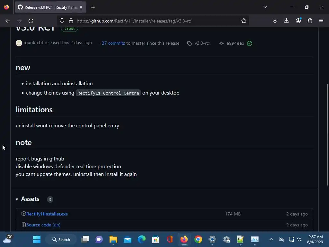Select the Release v3.0 RC1 tab
Image resolution: width=329 pixels, height=247 pixels.
(x=50, y=7)
